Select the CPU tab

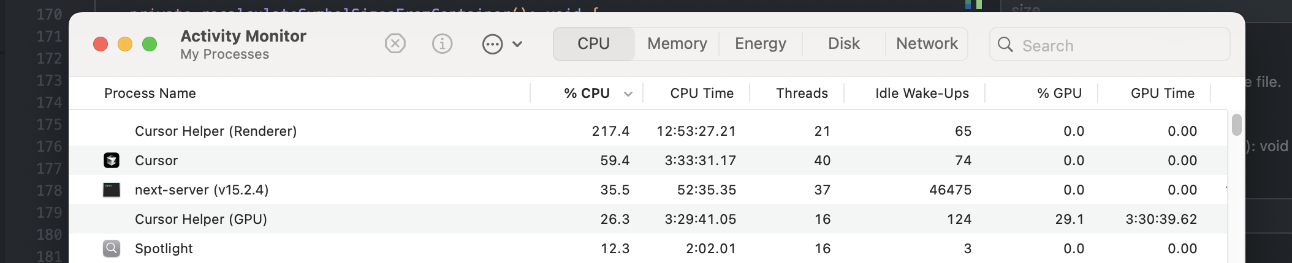[x=593, y=44]
